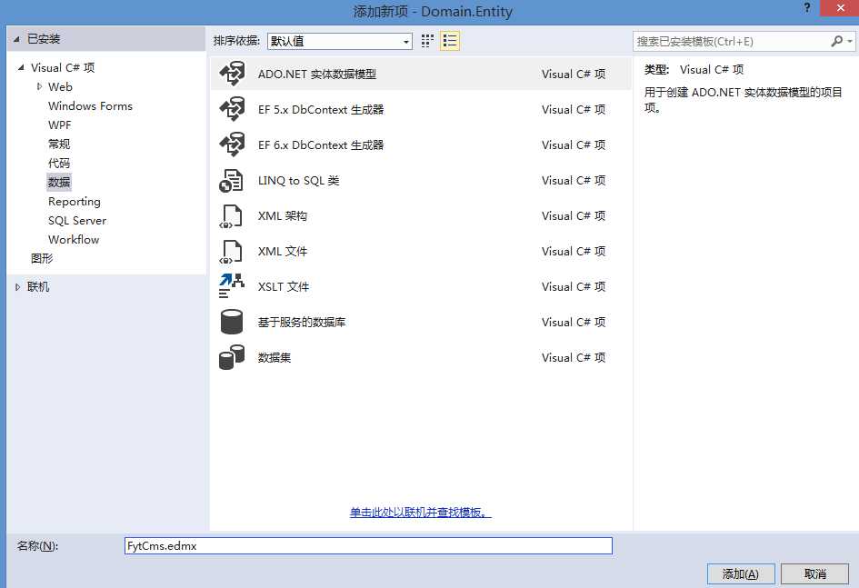Select the EF 6.x DbContext 生成器 text

point(321,145)
